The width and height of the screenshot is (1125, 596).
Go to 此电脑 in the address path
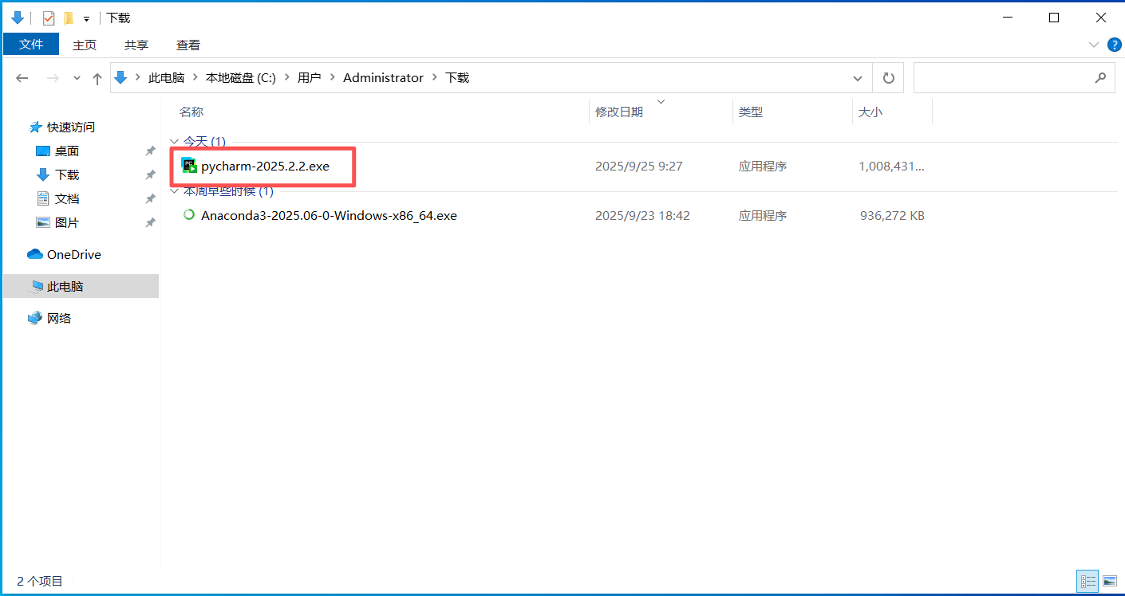pos(167,78)
